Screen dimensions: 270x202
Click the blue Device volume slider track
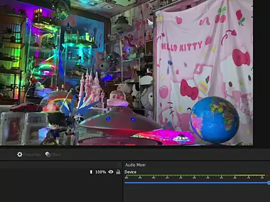196,183
